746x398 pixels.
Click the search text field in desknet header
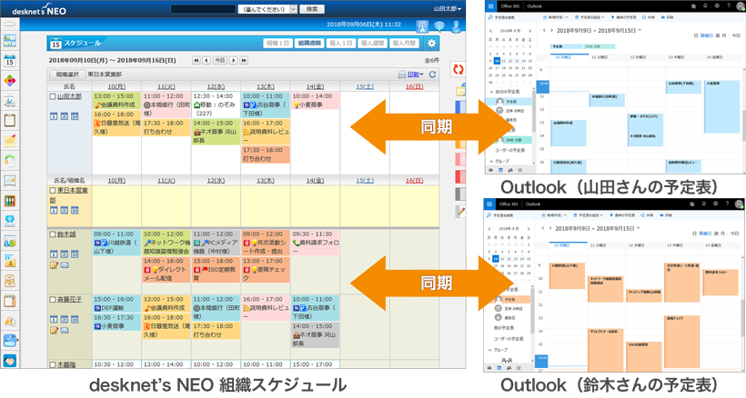[203, 9]
